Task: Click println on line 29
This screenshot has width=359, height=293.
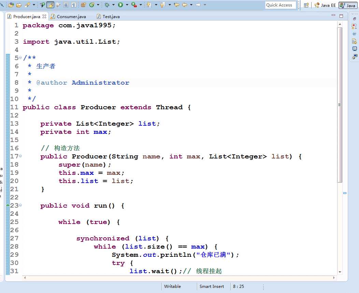Action: (x=176, y=255)
